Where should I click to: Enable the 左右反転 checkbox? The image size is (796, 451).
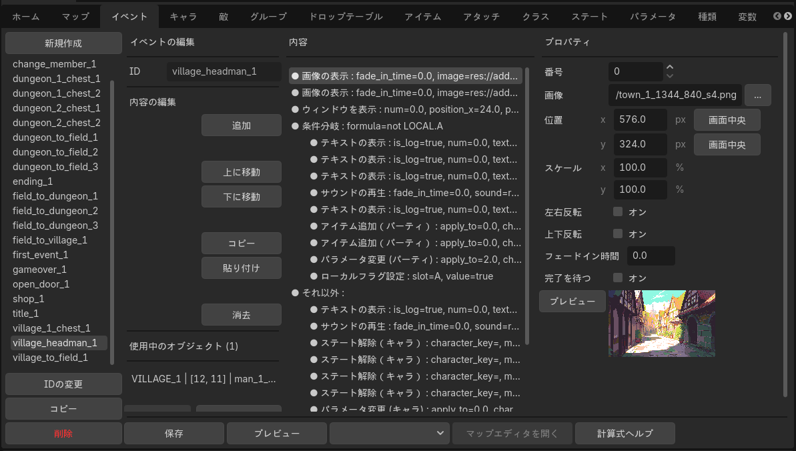tap(617, 211)
